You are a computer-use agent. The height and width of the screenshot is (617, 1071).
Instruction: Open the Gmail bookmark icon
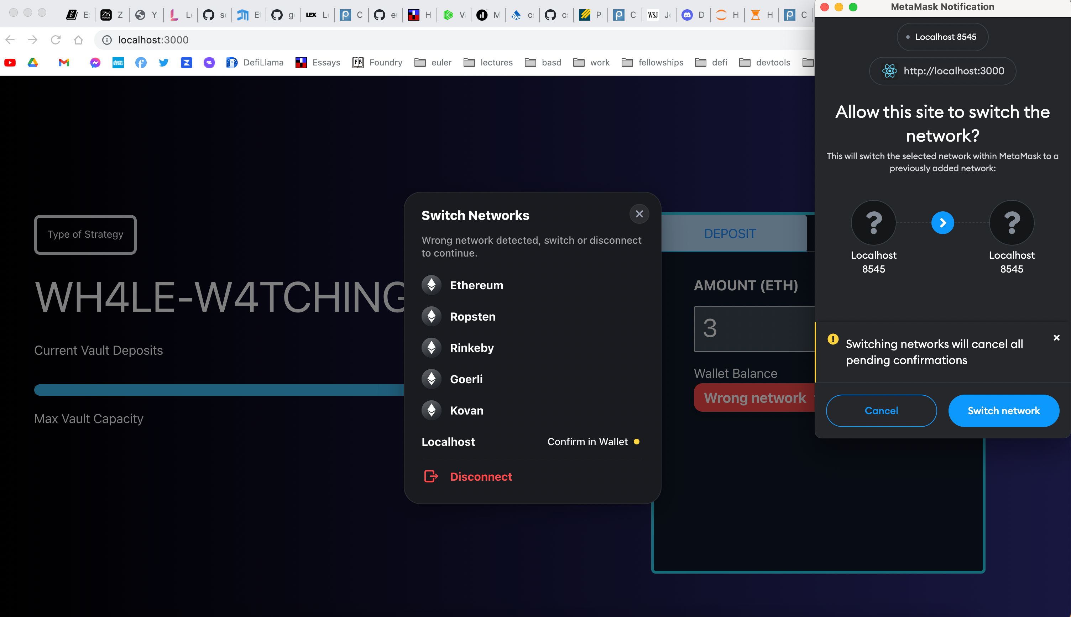pyautogui.click(x=64, y=63)
